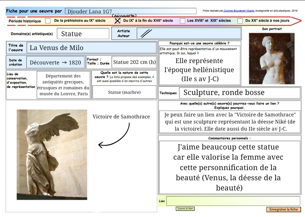Select the 'Statue' artistic domain field

coord(83,34)
